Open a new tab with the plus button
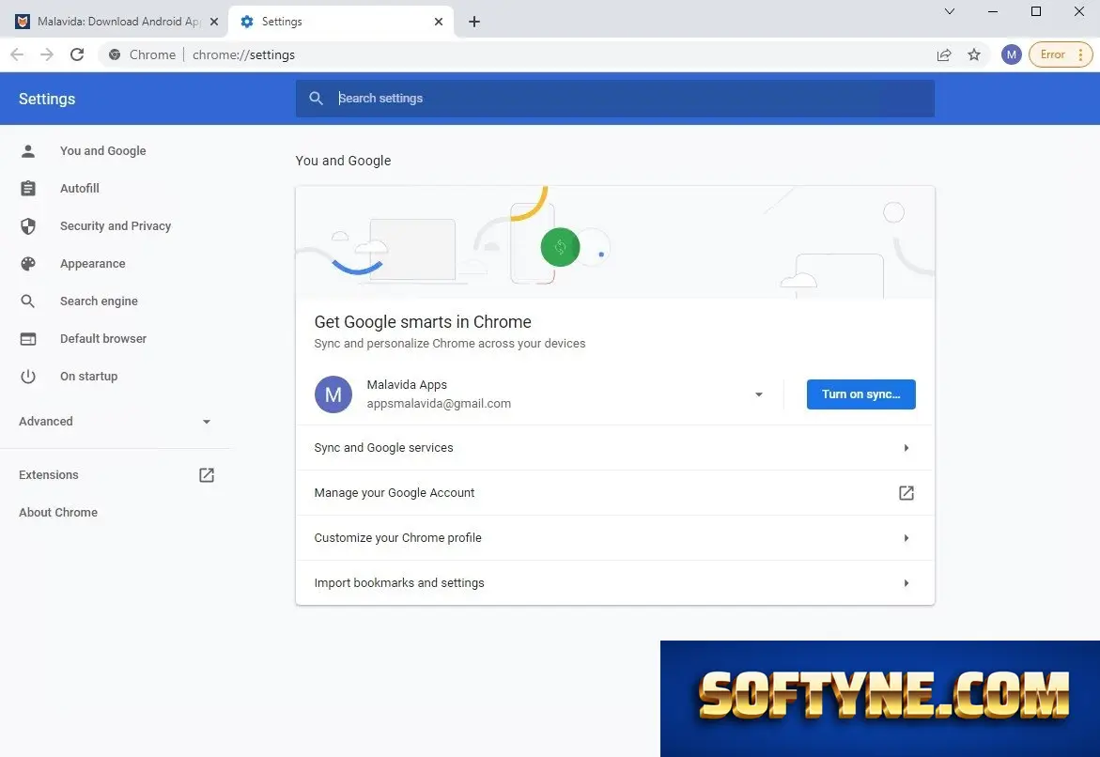The image size is (1100, 757). click(474, 22)
